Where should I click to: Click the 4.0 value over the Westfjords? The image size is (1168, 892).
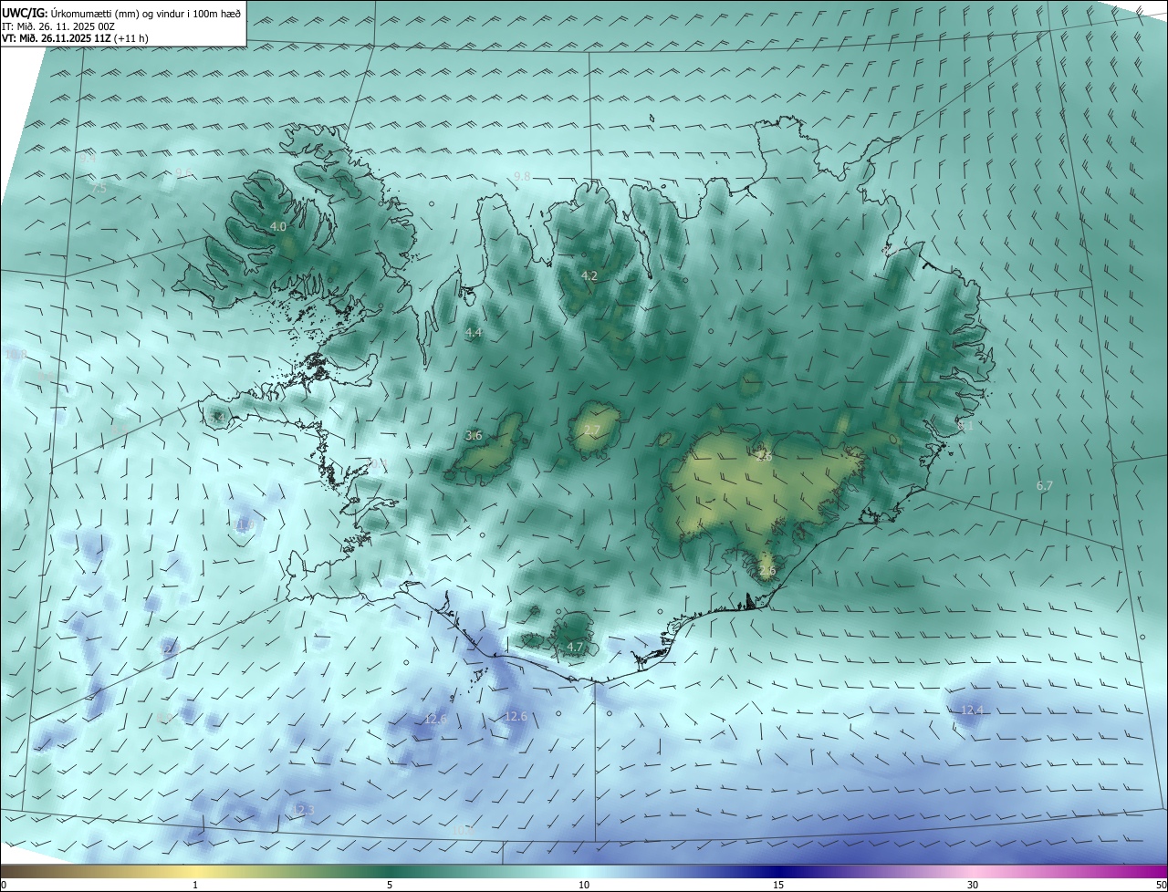pyautogui.click(x=278, y=226)
